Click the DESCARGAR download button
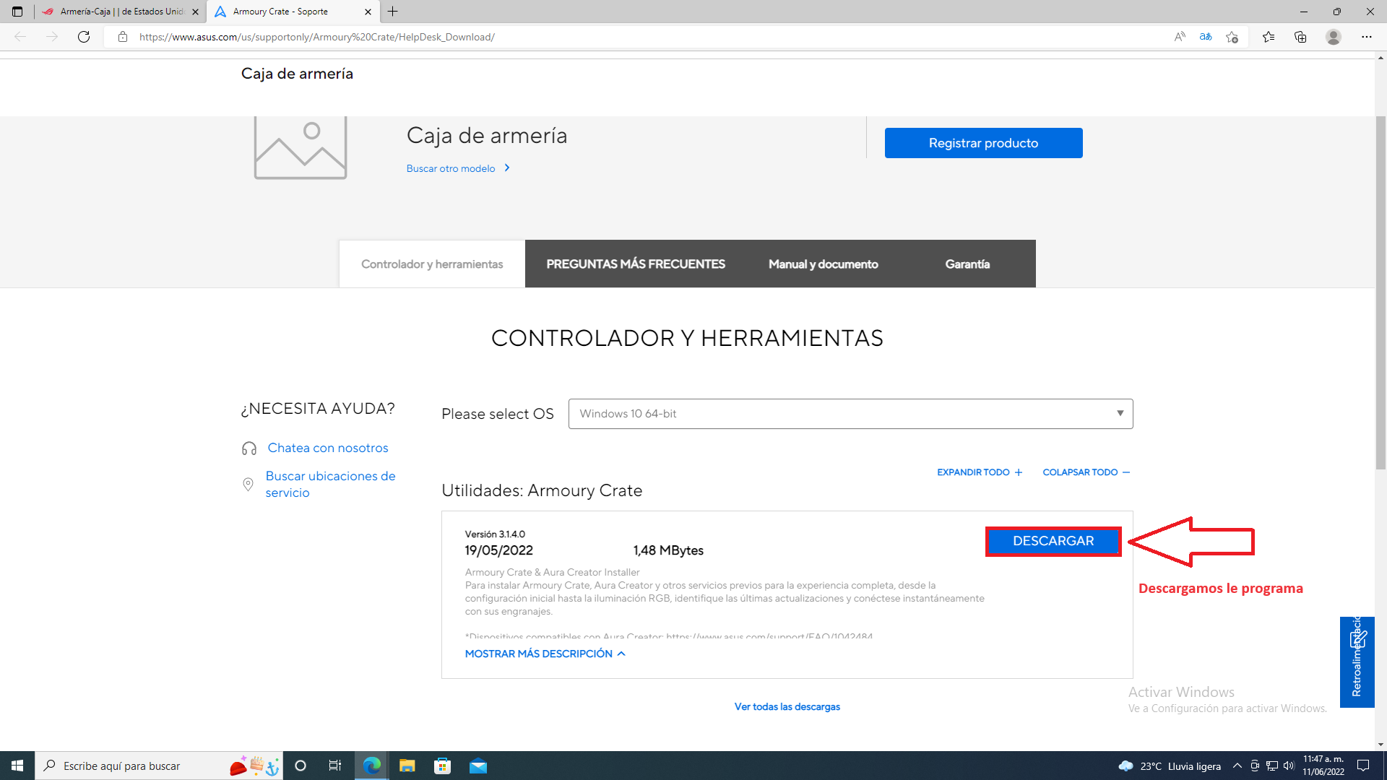Screen dimensions: 1387x780 1053,541
